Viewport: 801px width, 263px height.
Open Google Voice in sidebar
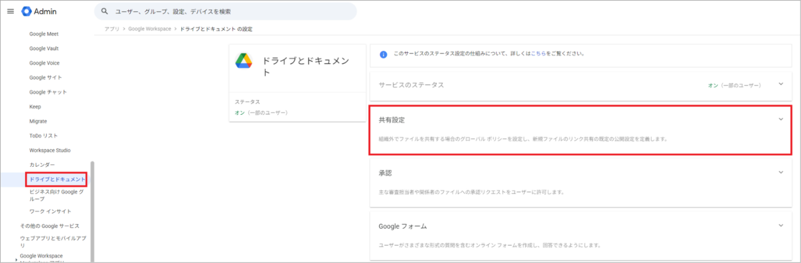44,63
